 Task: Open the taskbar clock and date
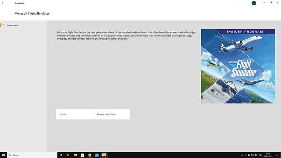268,155
